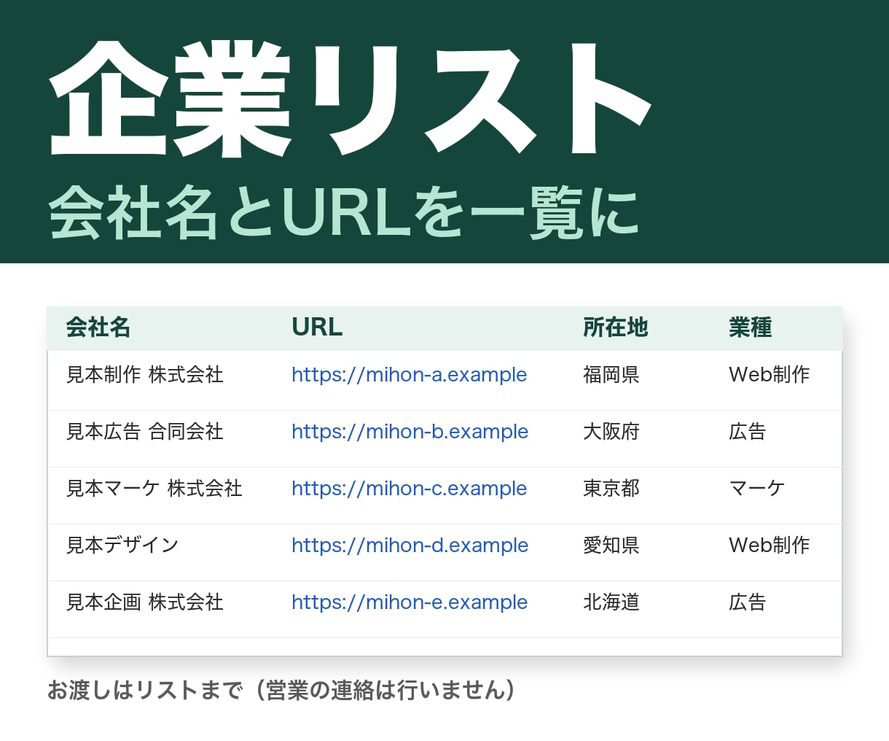Click Web制作 in the 見本デザイン row

[769, 546]
